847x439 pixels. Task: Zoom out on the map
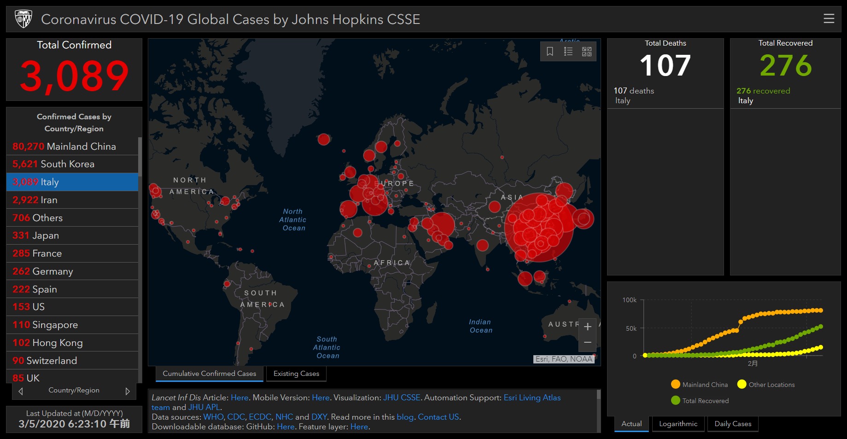(587, 343)
